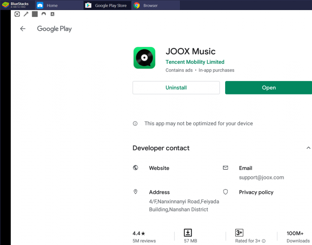The height and width of the screenshot is (245, 312).
Task: Visit the developer Website link
Action: click(x=159, y=168)
